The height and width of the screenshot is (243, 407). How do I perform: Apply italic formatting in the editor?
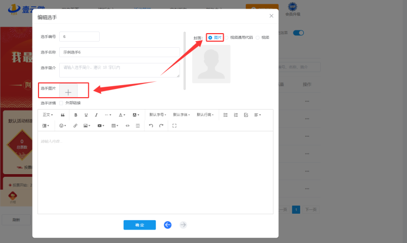96,115
